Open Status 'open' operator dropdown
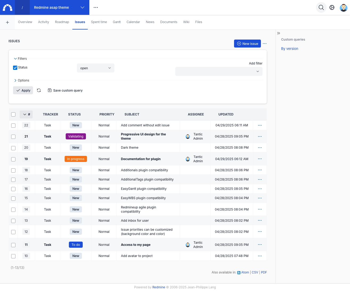The height and width of the screenshot is (291, 350). click(x=95, y=68)
